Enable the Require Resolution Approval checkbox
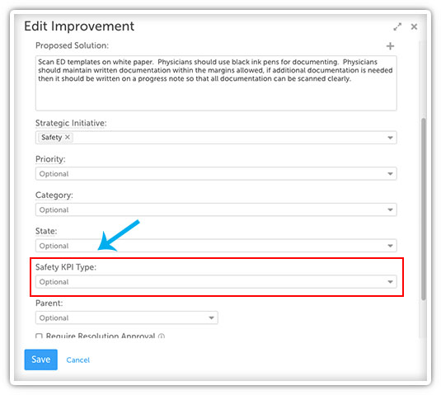Viewport: 441px width, 395px height. 39,336
